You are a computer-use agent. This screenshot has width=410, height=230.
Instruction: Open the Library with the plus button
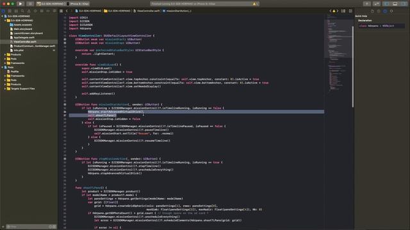(x=367, y=4)
